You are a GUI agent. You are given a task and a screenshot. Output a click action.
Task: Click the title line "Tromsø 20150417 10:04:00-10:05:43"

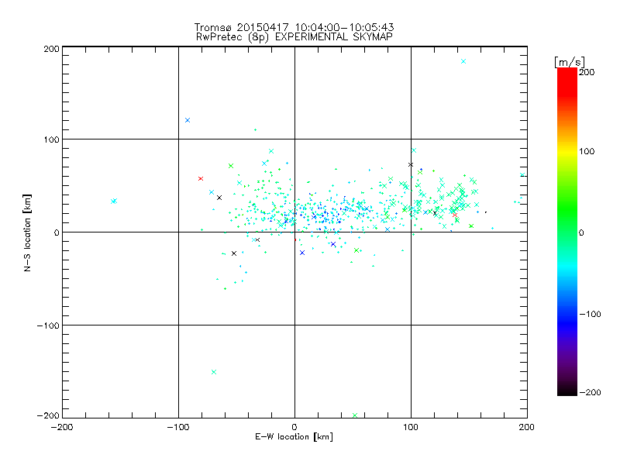click(294, 27)
